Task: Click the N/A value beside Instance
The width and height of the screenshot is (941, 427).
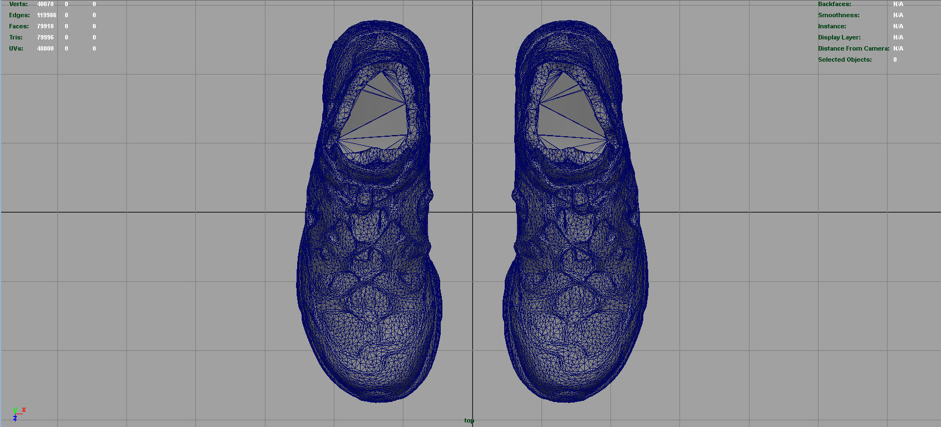Action: pos(898,26)
